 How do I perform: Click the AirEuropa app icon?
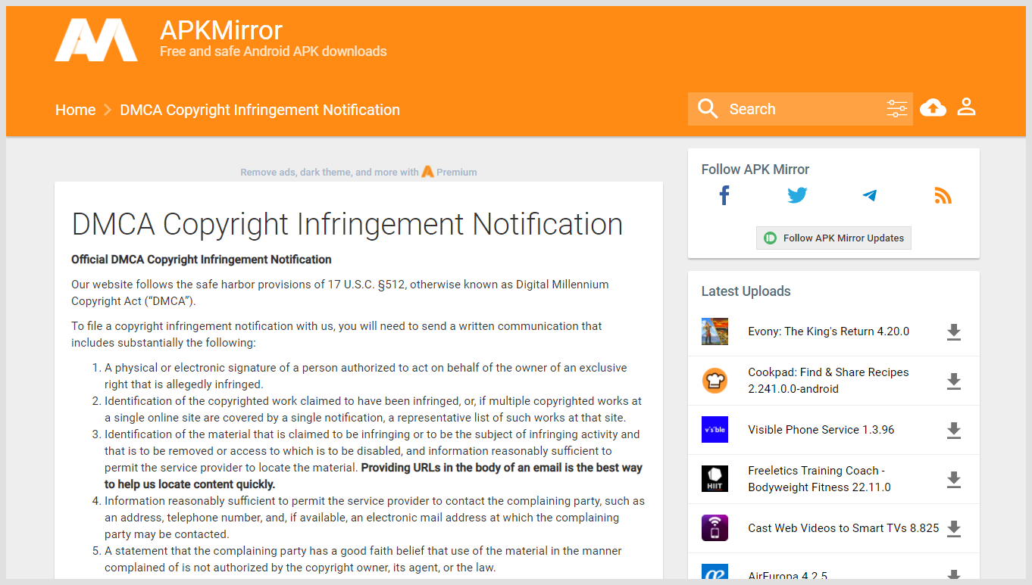(715, 572)
